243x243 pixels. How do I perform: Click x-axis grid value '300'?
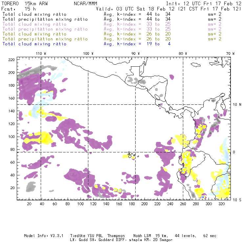coord(209,204)
